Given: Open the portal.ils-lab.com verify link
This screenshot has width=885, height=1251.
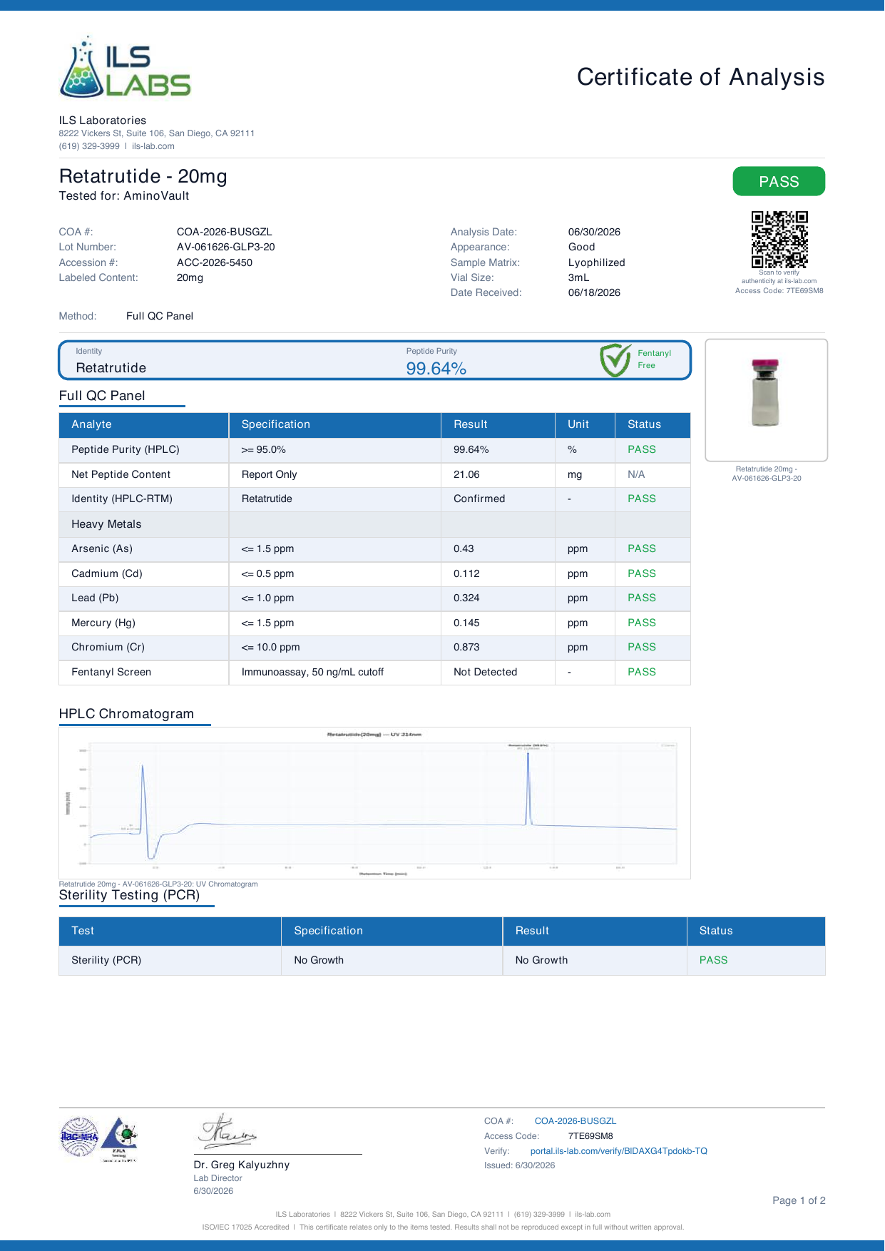Looking at the screenshot, I should click(618, 1150).
